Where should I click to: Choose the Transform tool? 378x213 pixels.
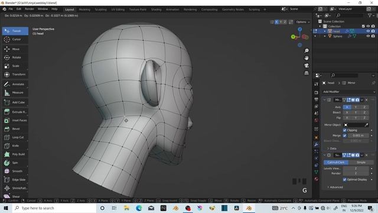15,75
